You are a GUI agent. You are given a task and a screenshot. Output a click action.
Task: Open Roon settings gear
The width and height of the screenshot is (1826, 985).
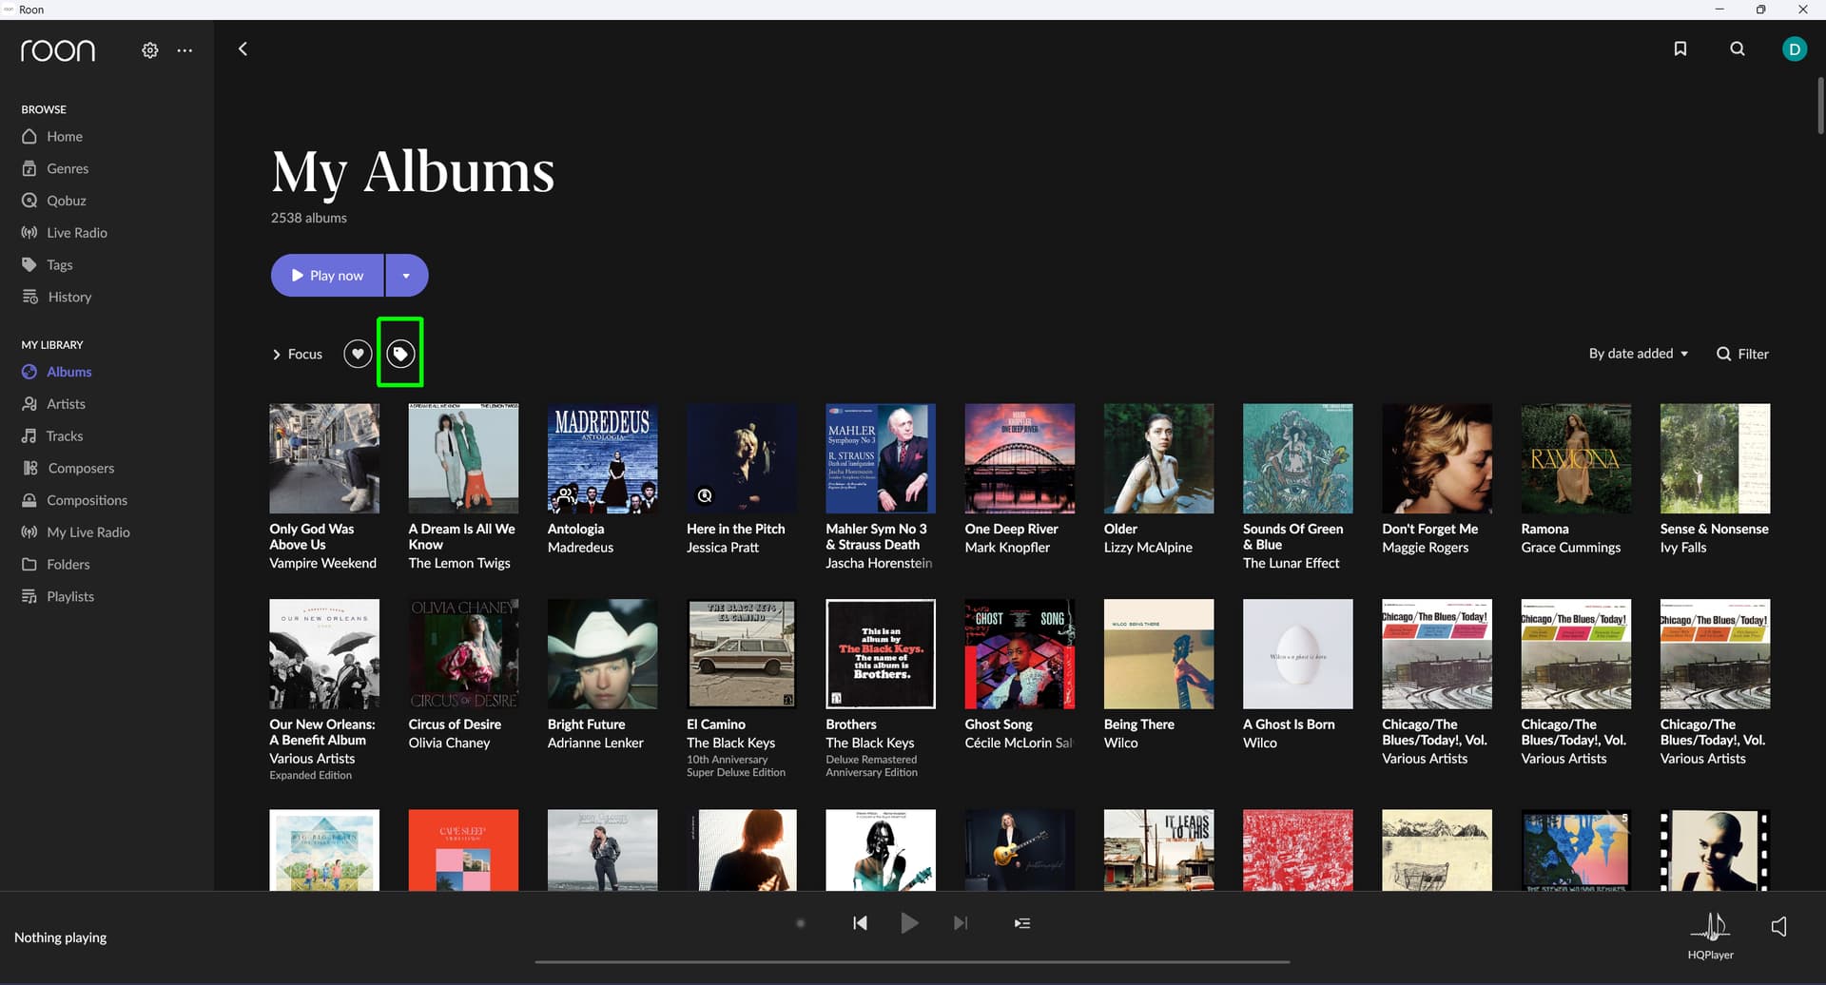150,50
